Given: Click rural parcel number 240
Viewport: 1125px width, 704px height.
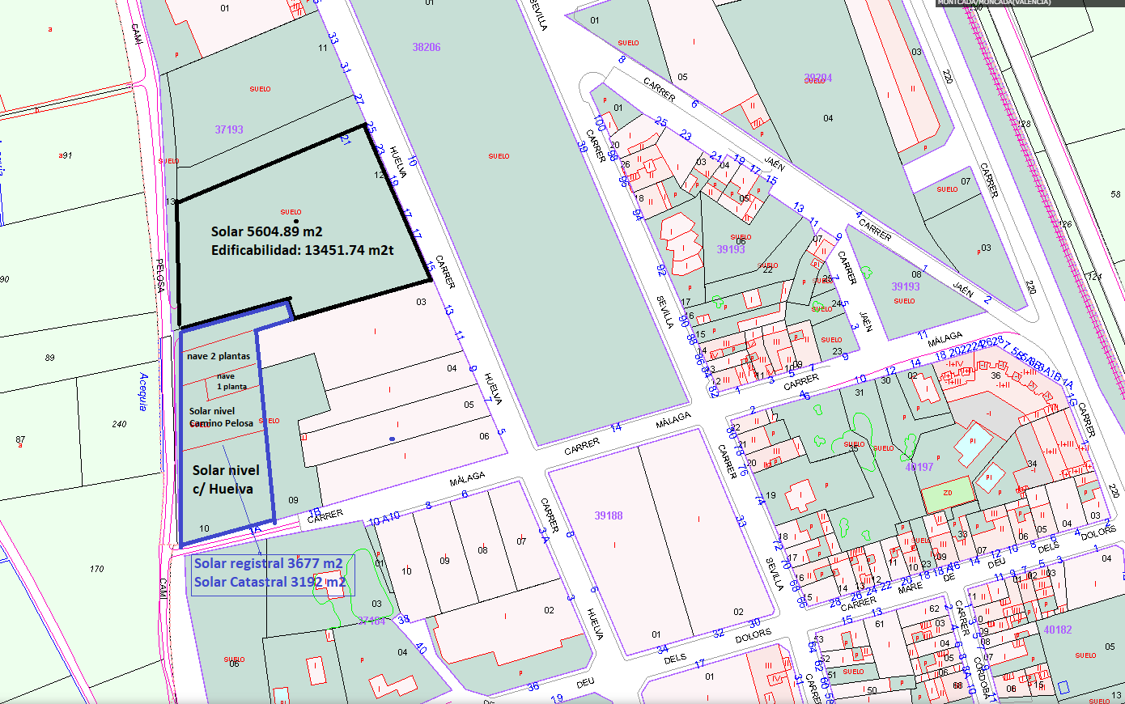Looking at the screenshot, I should click(x=120, y=424).
